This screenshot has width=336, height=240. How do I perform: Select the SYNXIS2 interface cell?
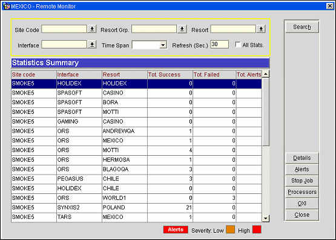point(79,207)
